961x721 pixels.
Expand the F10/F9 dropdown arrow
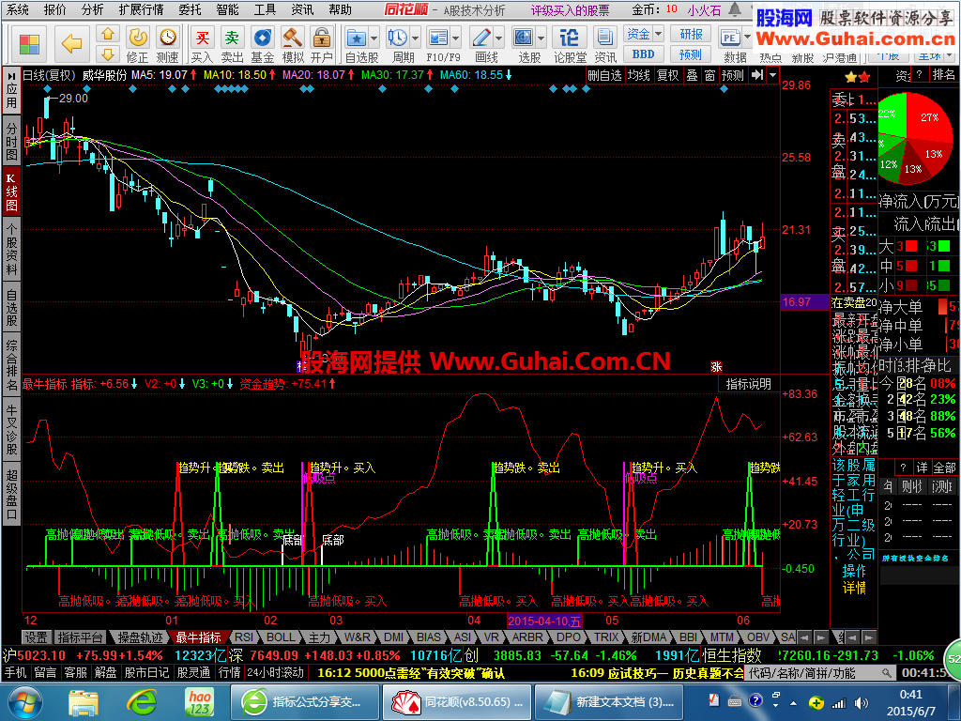pyautogui.click(x=455, y=38)
